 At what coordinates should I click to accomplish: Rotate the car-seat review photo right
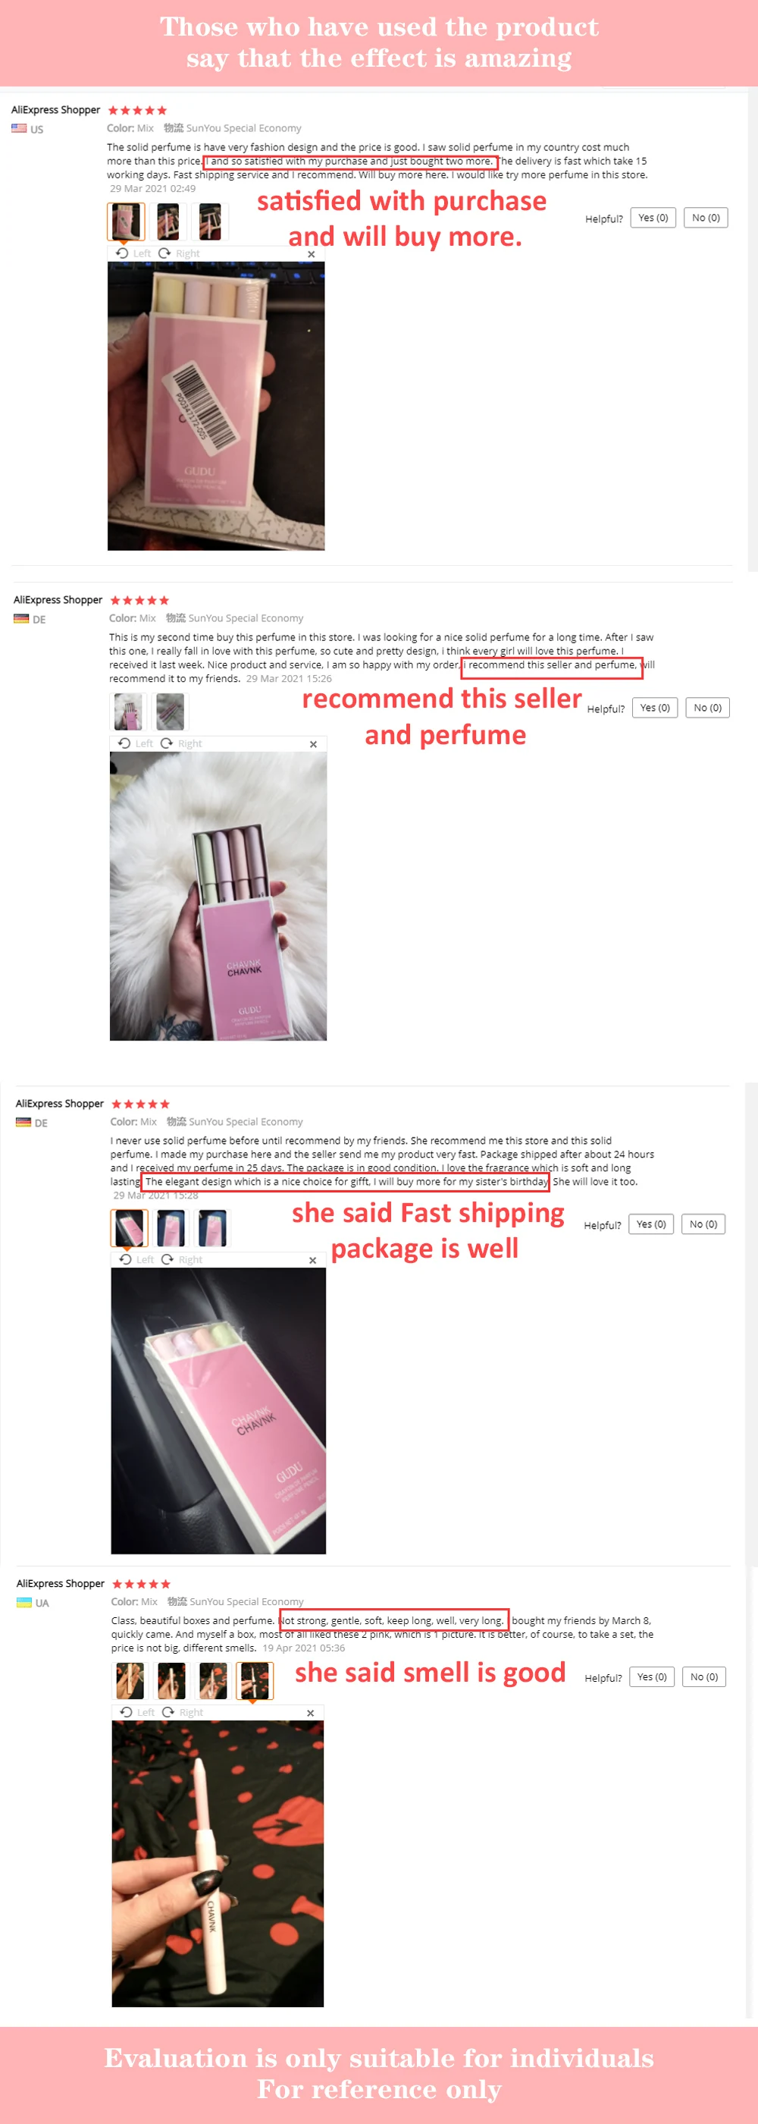point(182,1259)
